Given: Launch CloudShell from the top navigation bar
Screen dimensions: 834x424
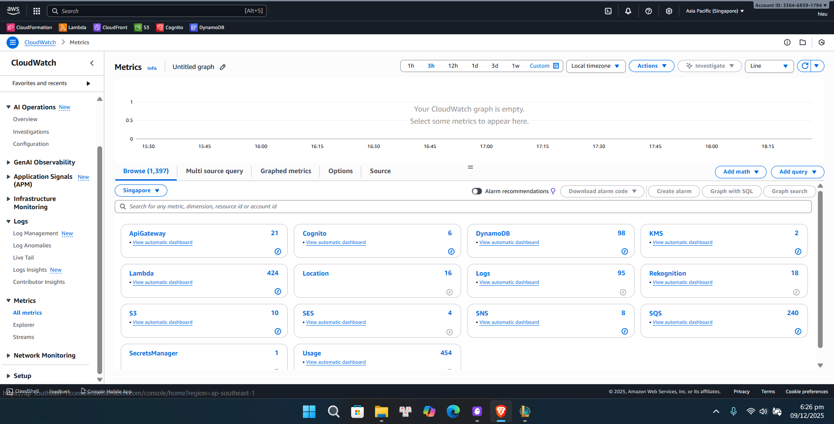Looking at the screenshot, I should point(608,11).
